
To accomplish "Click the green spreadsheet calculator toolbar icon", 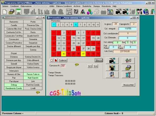I will (19, 12).
